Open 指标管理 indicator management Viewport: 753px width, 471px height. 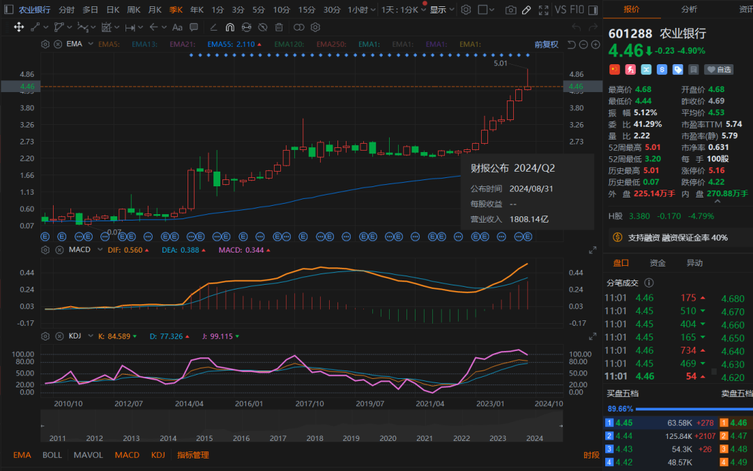193,455
